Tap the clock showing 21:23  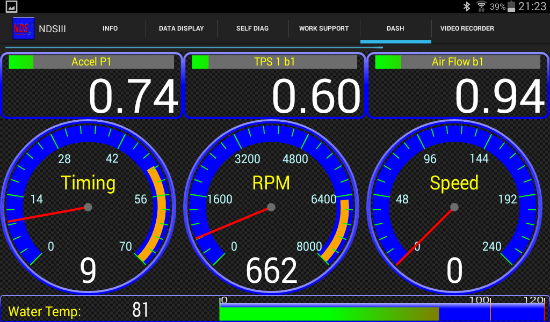532,6
